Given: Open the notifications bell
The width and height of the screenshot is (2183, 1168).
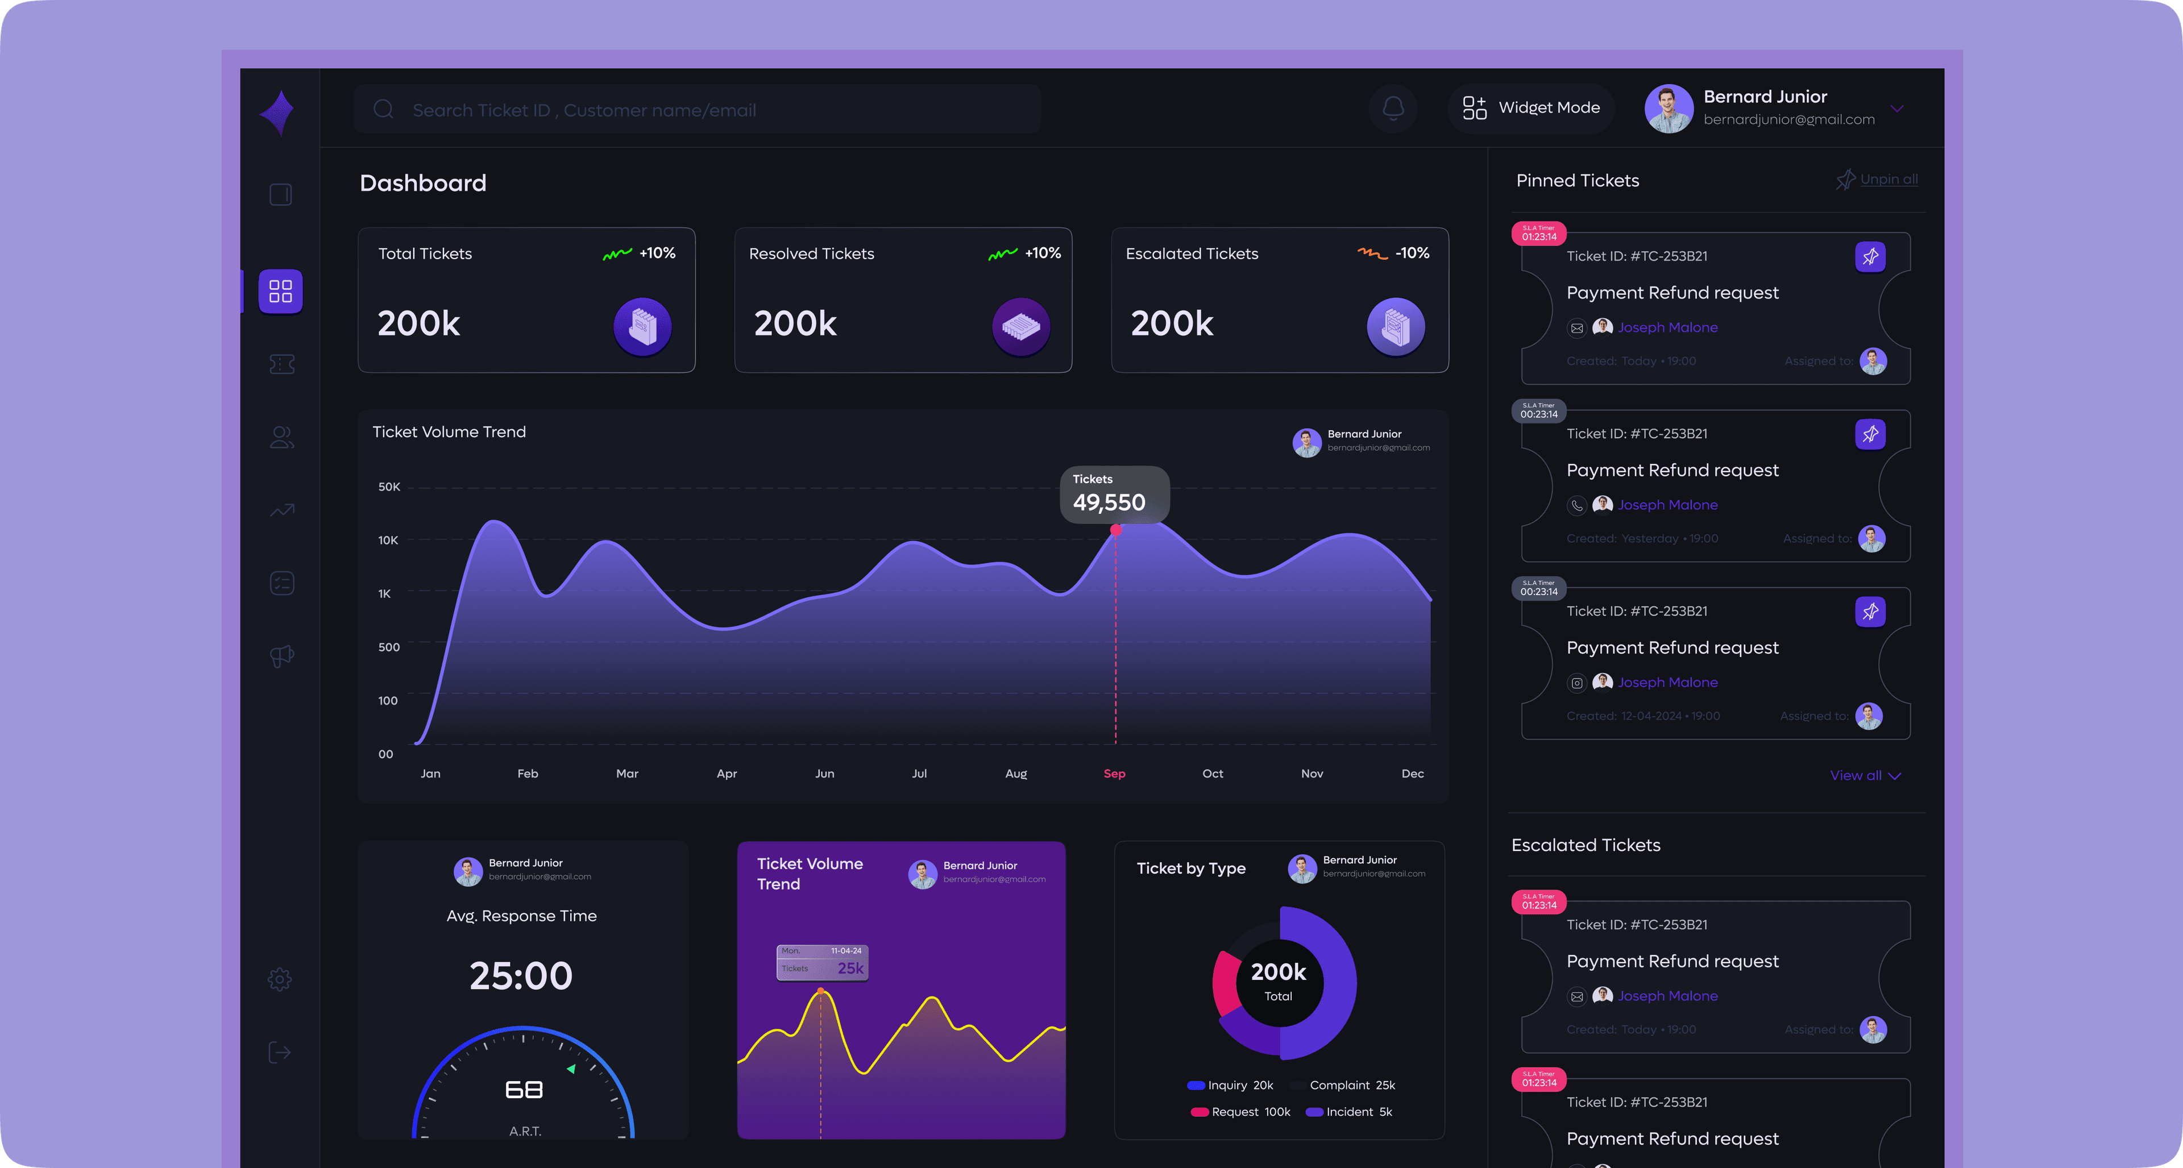Looking at the screenshot, I should click(1393, 107).
